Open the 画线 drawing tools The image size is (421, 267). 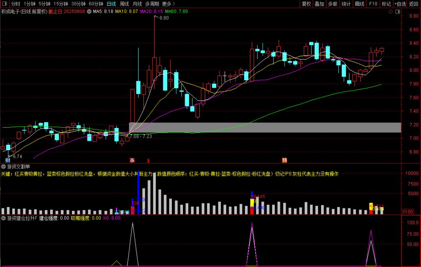click(x=359, y=4)
